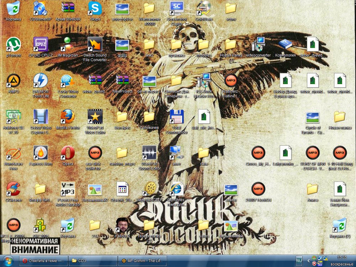
Task: Switch to MF Grimm AIMP taskbar button
Action: 142,261
